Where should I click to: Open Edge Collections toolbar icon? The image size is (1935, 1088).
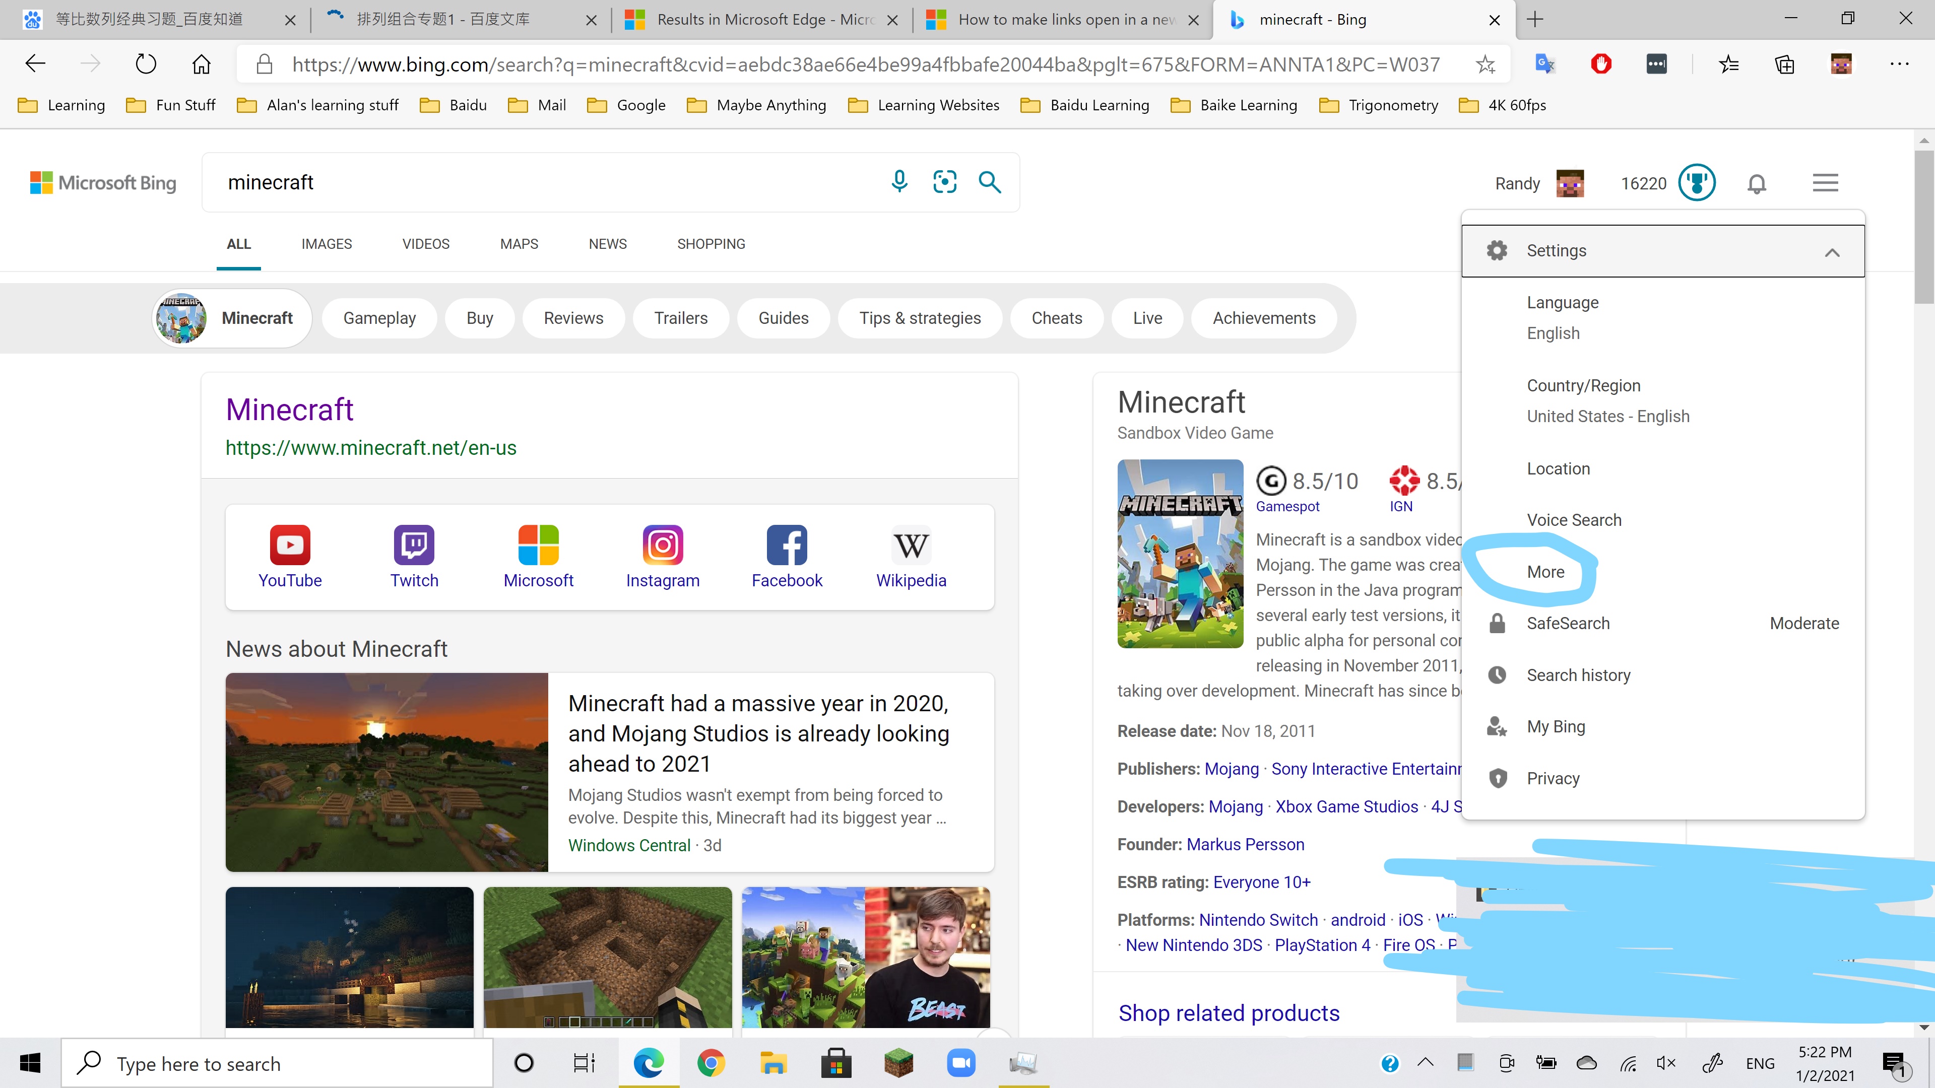click(1785, 64)
